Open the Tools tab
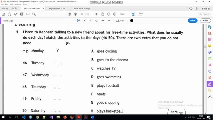Screen dimensions: 213x120 tap(14, 8)
